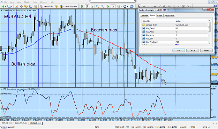Confirm the indicator dialog with OK

point(179,50)
